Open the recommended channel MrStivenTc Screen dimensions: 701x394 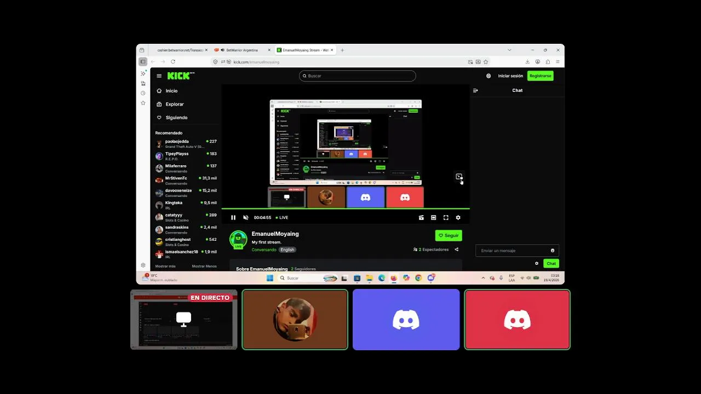[x=186, y=181]
